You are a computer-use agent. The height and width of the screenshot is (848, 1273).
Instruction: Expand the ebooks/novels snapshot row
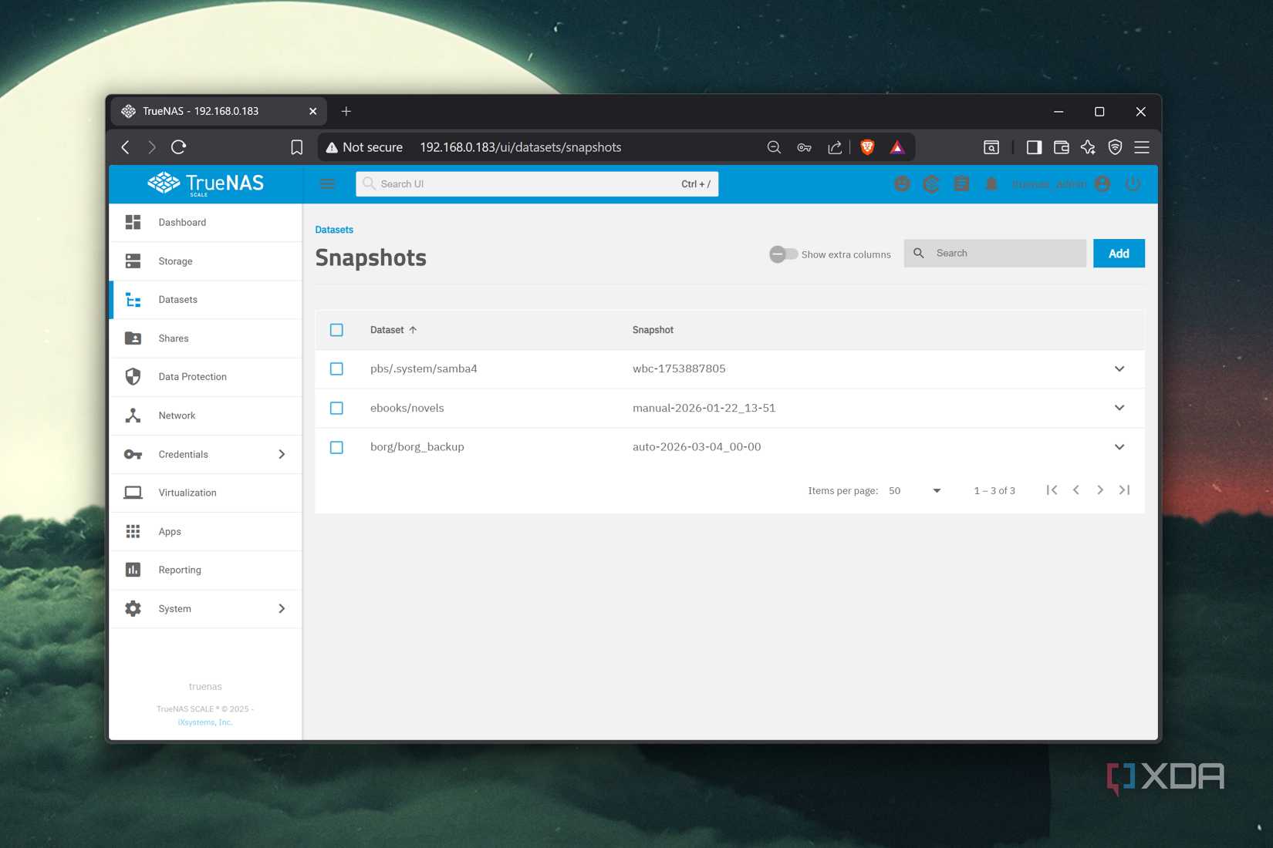tap(1119, 408)
